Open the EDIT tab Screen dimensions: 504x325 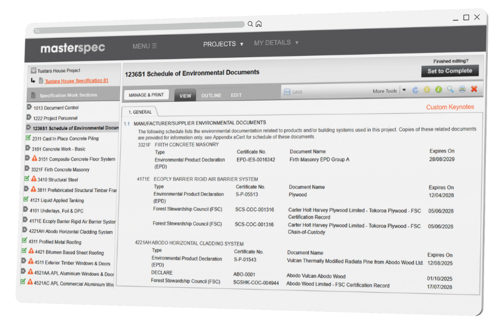tap(236, 95)
